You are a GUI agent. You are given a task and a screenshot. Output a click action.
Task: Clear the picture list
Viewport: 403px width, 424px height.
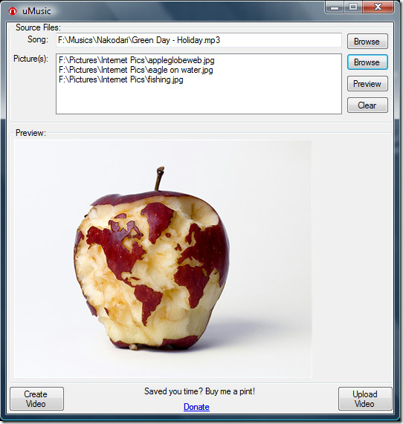(367, 105)
